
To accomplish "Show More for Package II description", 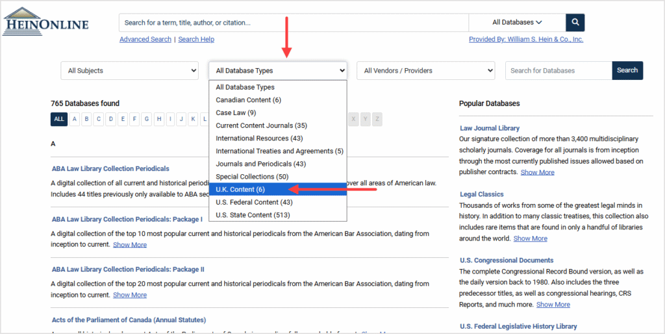I will [x=130, y=295].
